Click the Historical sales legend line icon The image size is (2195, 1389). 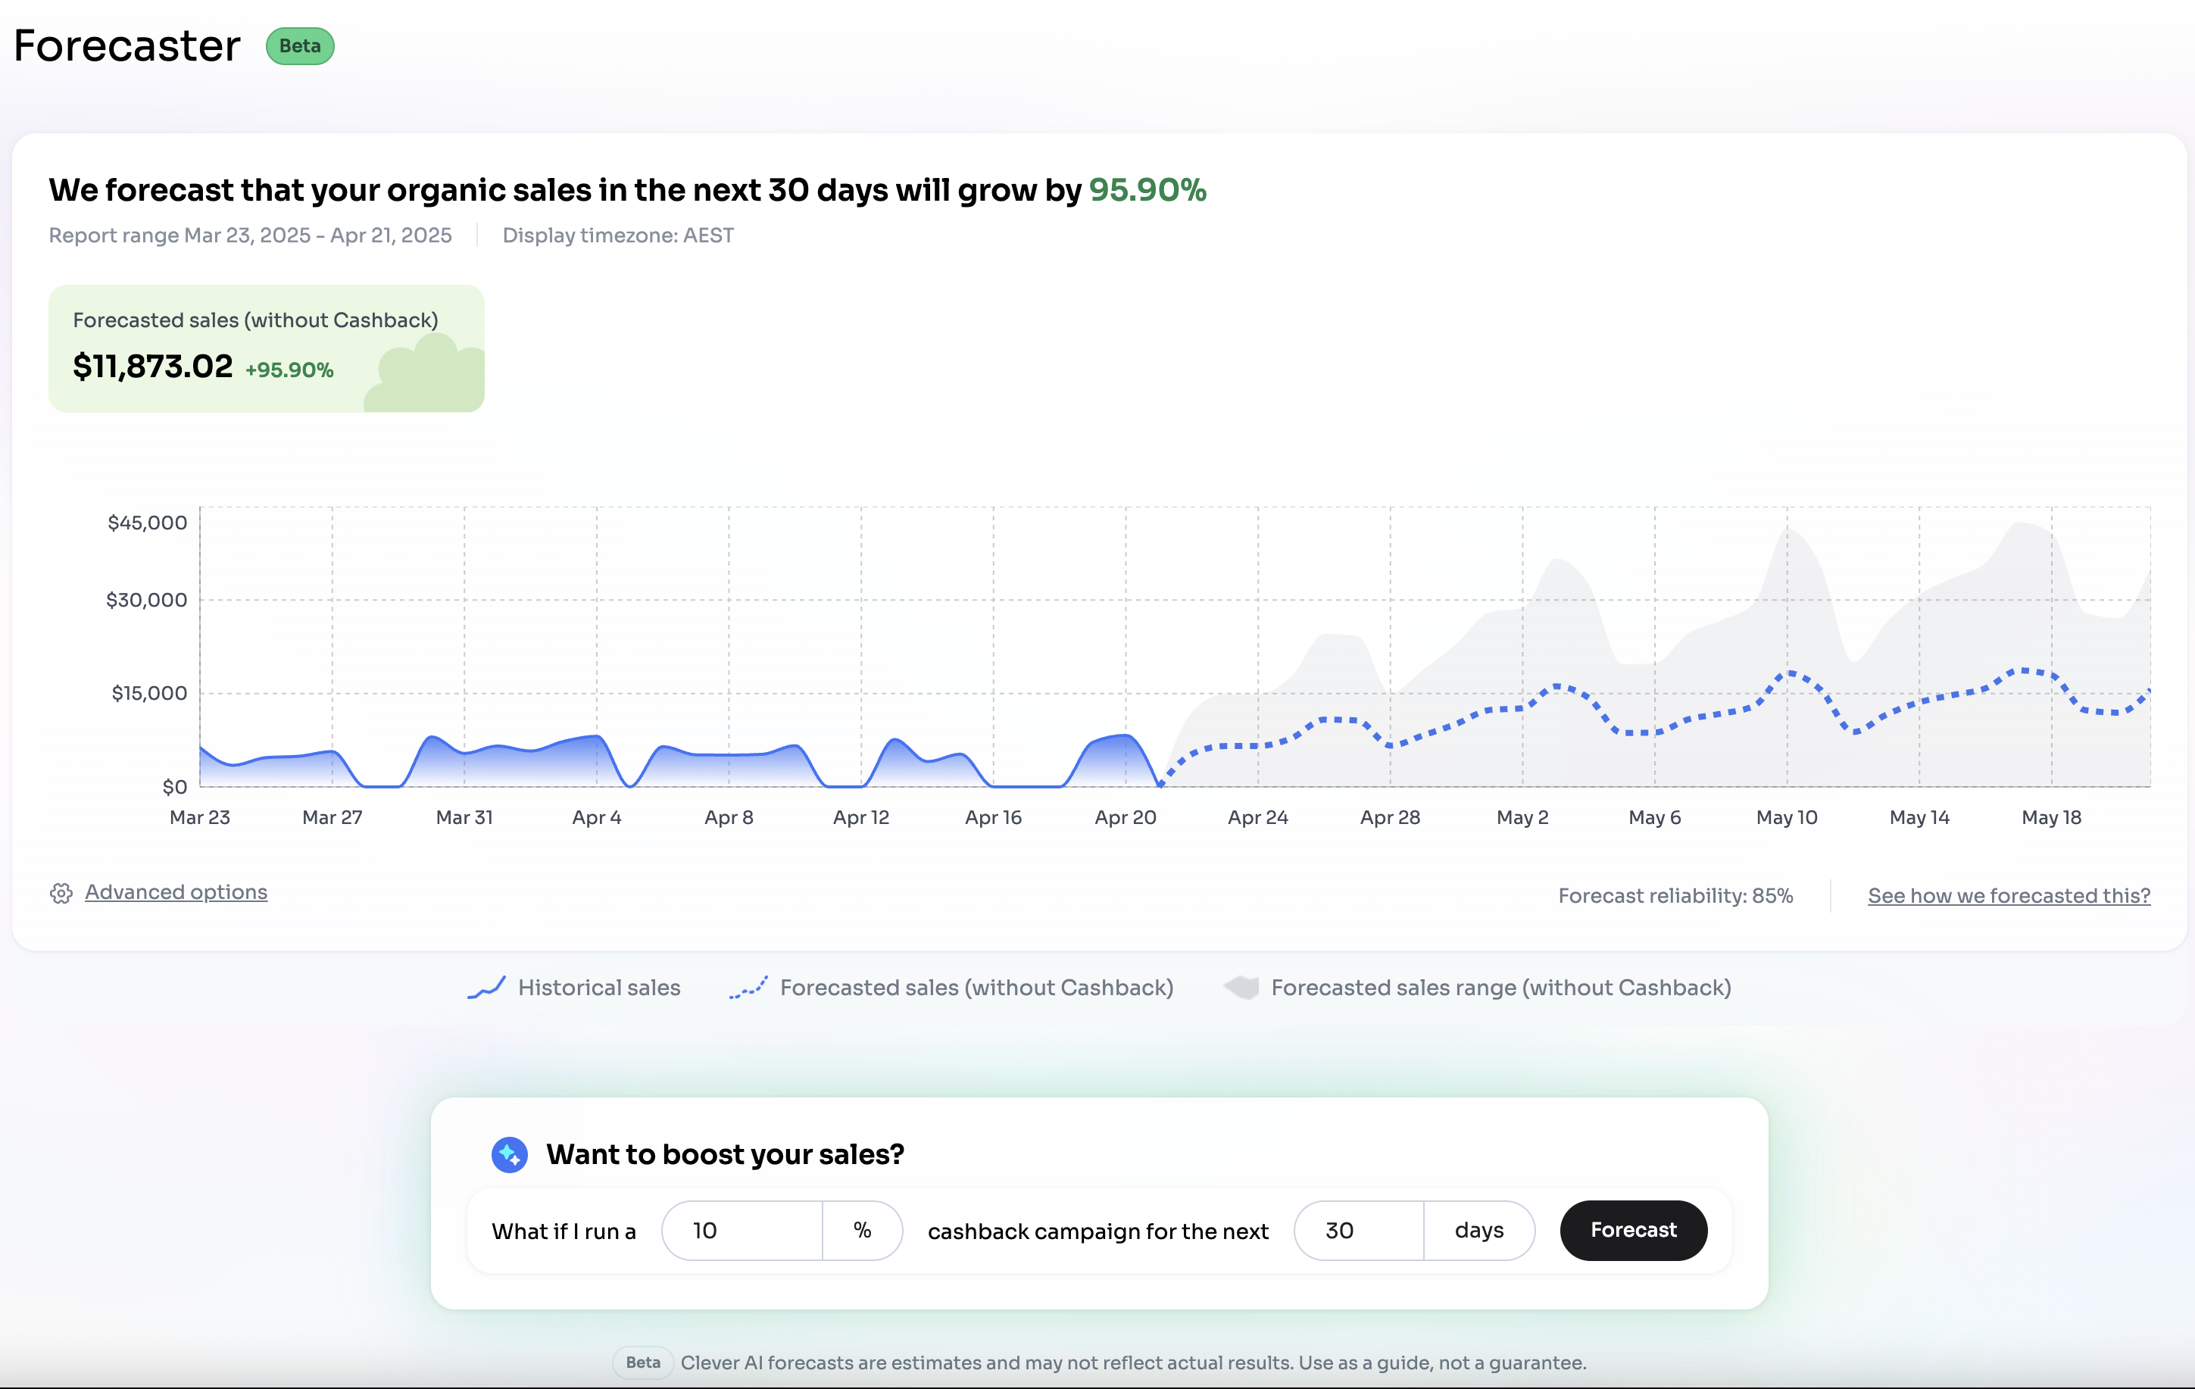(486, 988)
